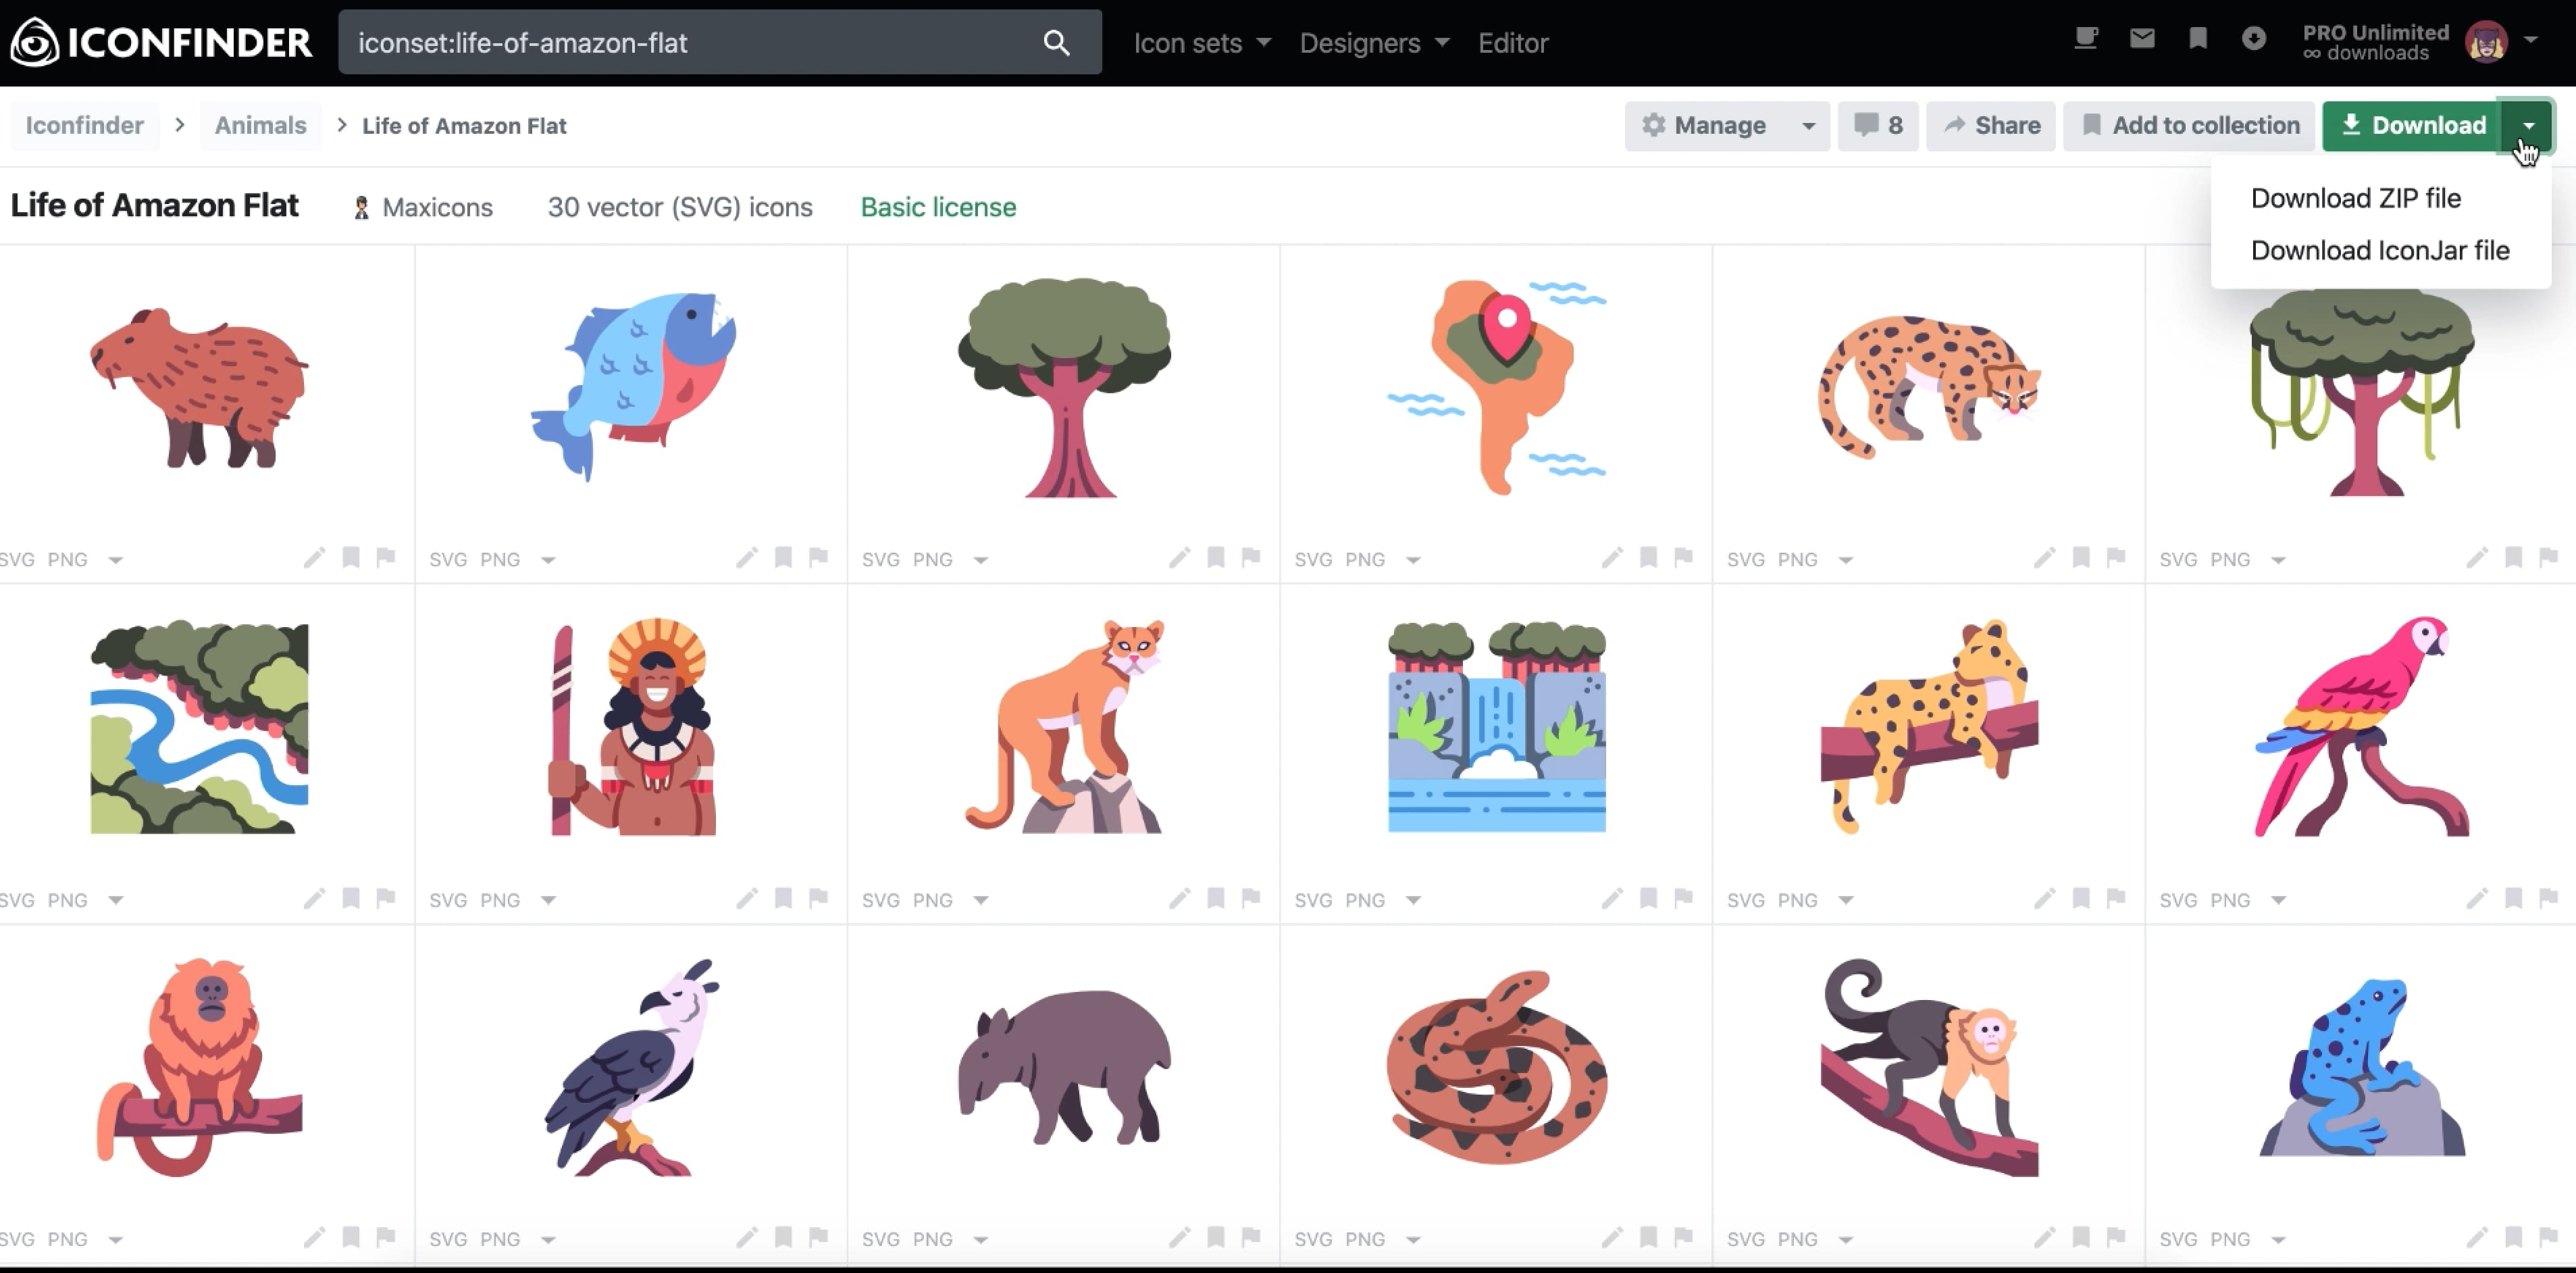Expand format options under the piranha
Screen dimensions: 2576x1273
tap(548, 559)
